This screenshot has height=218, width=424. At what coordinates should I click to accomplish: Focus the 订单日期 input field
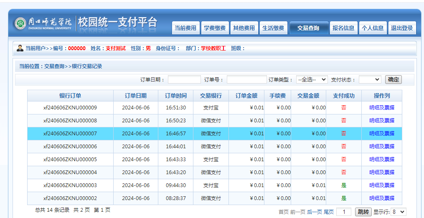pyautogui.click(x=184, y=79)
